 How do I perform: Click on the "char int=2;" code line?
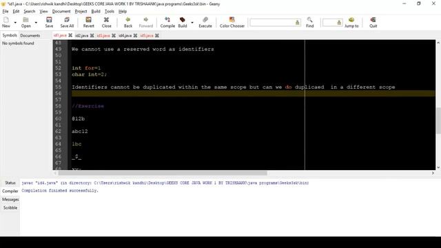[89, 74]
